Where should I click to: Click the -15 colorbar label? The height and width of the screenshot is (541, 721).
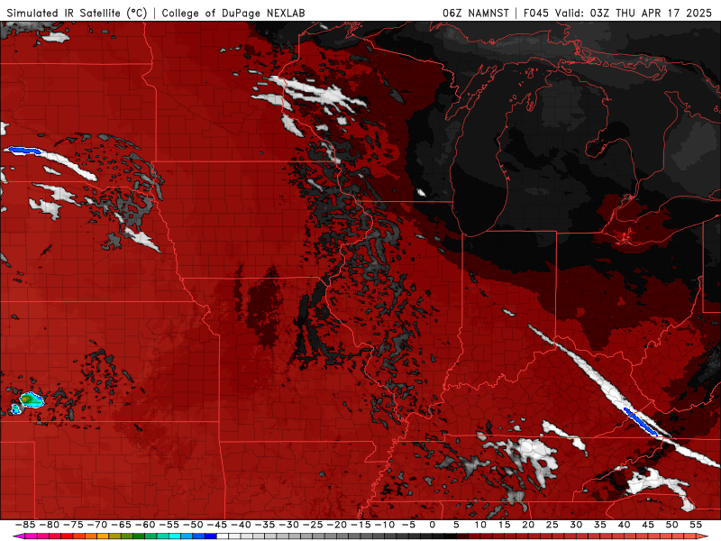point(360,525)
